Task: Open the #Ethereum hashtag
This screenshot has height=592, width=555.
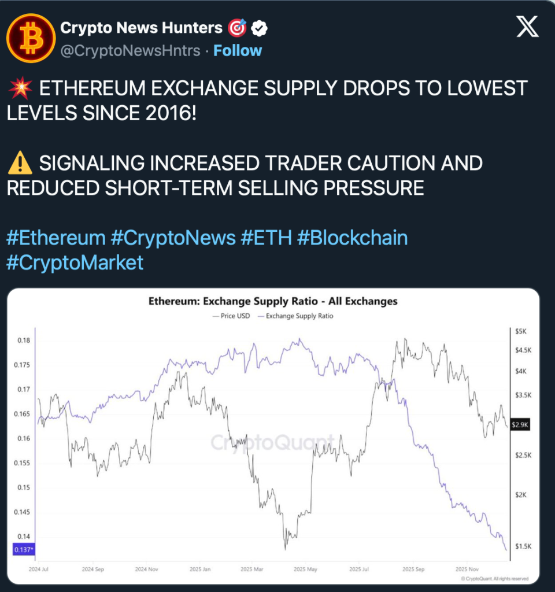Action: tap(55, 238)
